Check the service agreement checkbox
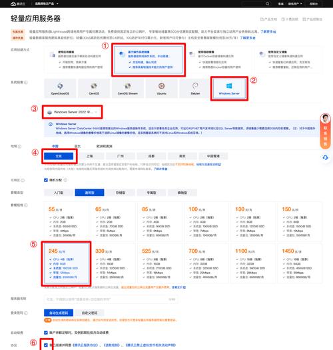 46,345
